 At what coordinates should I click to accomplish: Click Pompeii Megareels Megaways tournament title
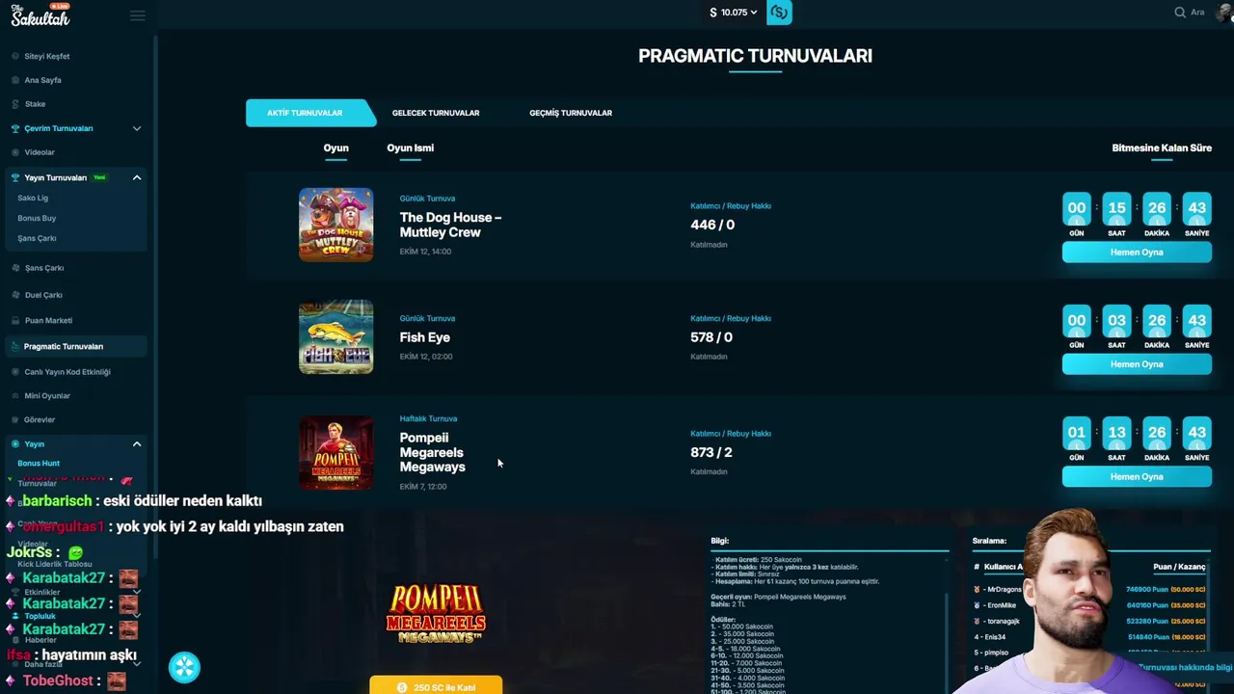(x=433, y=452)
